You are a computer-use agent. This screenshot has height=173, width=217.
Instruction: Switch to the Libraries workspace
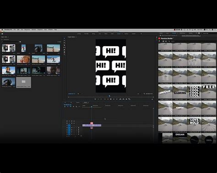point(134,34)
